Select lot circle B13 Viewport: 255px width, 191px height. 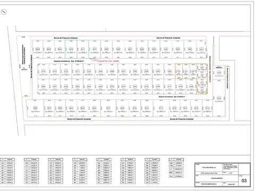pyautogui.click(x=207, y=108)
